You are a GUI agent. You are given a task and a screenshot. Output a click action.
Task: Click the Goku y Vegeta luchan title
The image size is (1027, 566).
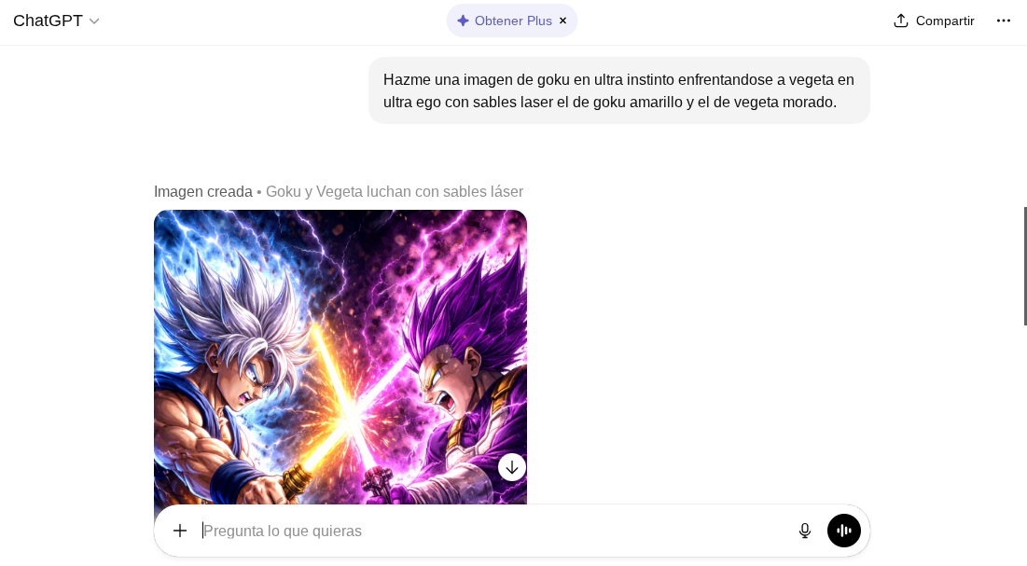[x=395, y=192]
